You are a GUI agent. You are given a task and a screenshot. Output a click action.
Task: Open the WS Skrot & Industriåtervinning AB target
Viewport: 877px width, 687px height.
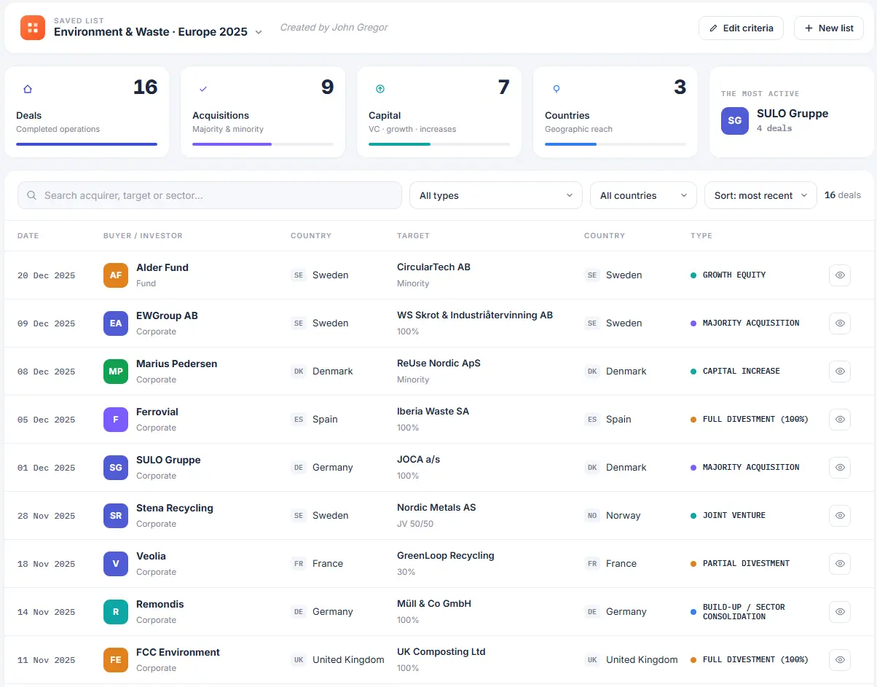tap(475, 315)
